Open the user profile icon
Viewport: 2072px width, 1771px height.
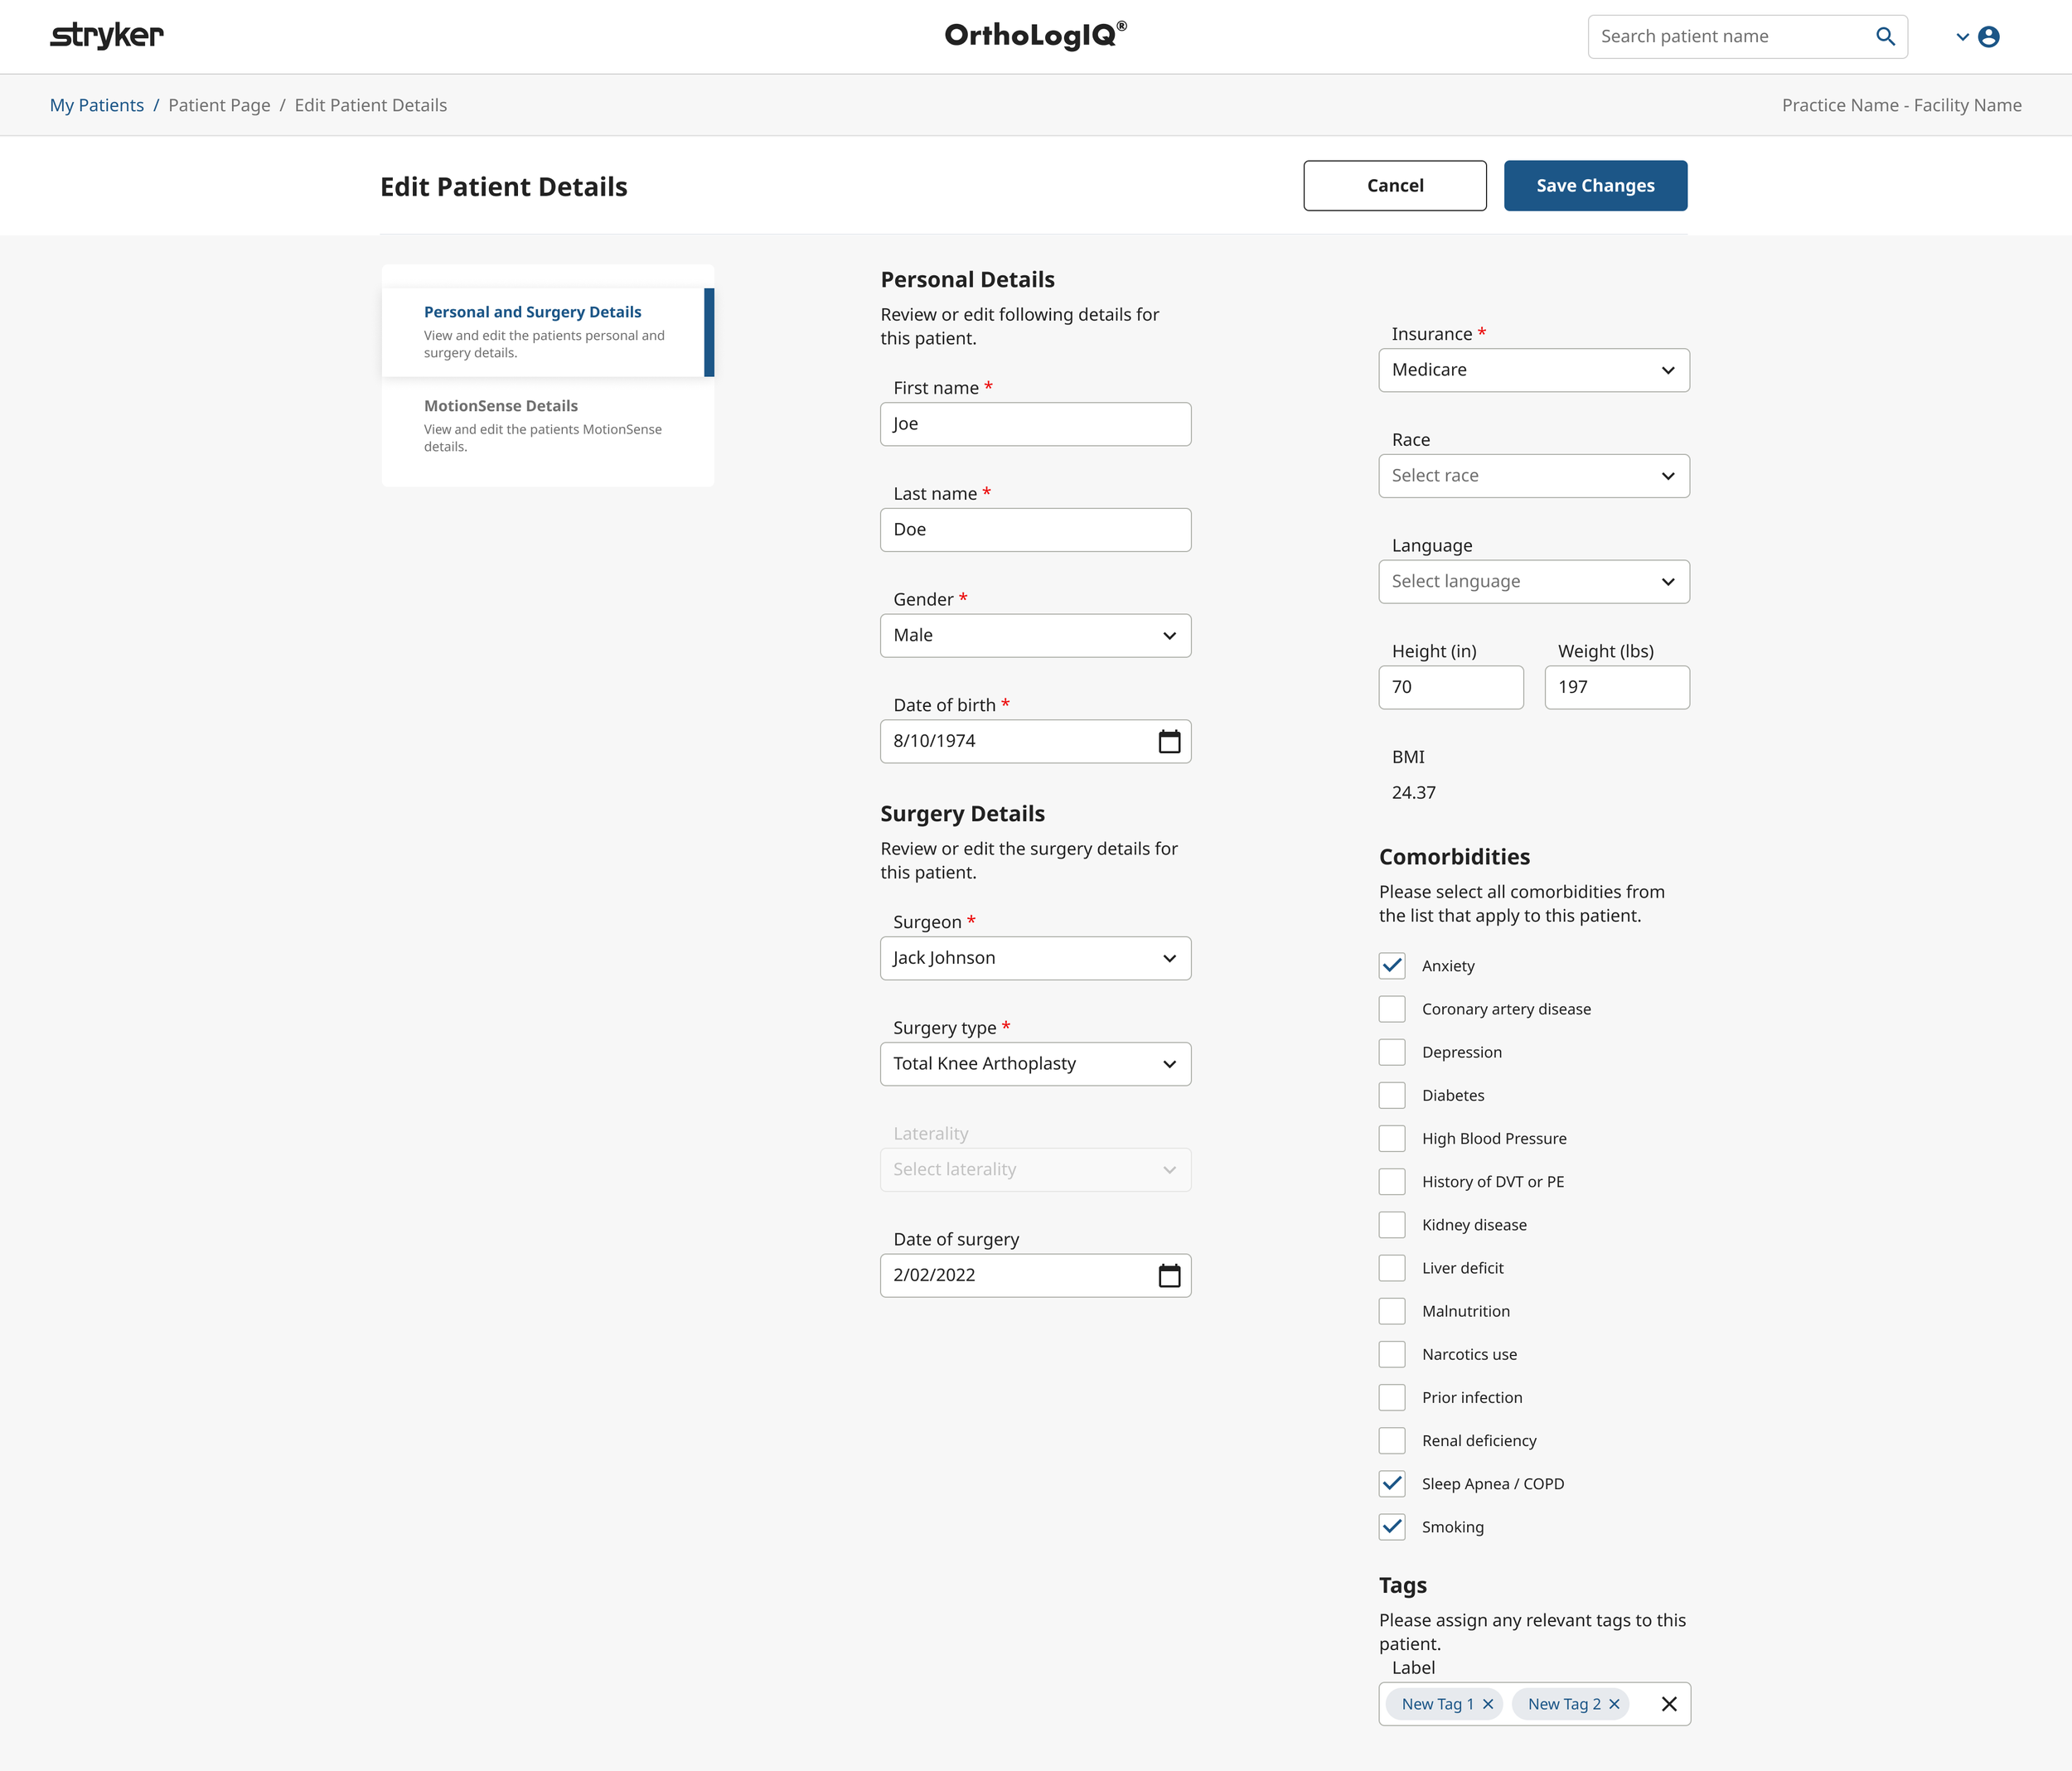[x=1989, y=36]
